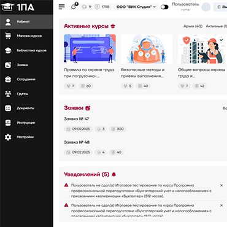Click the user avatar circle
The height and width of the screenshot is (227, 227).
206,7
